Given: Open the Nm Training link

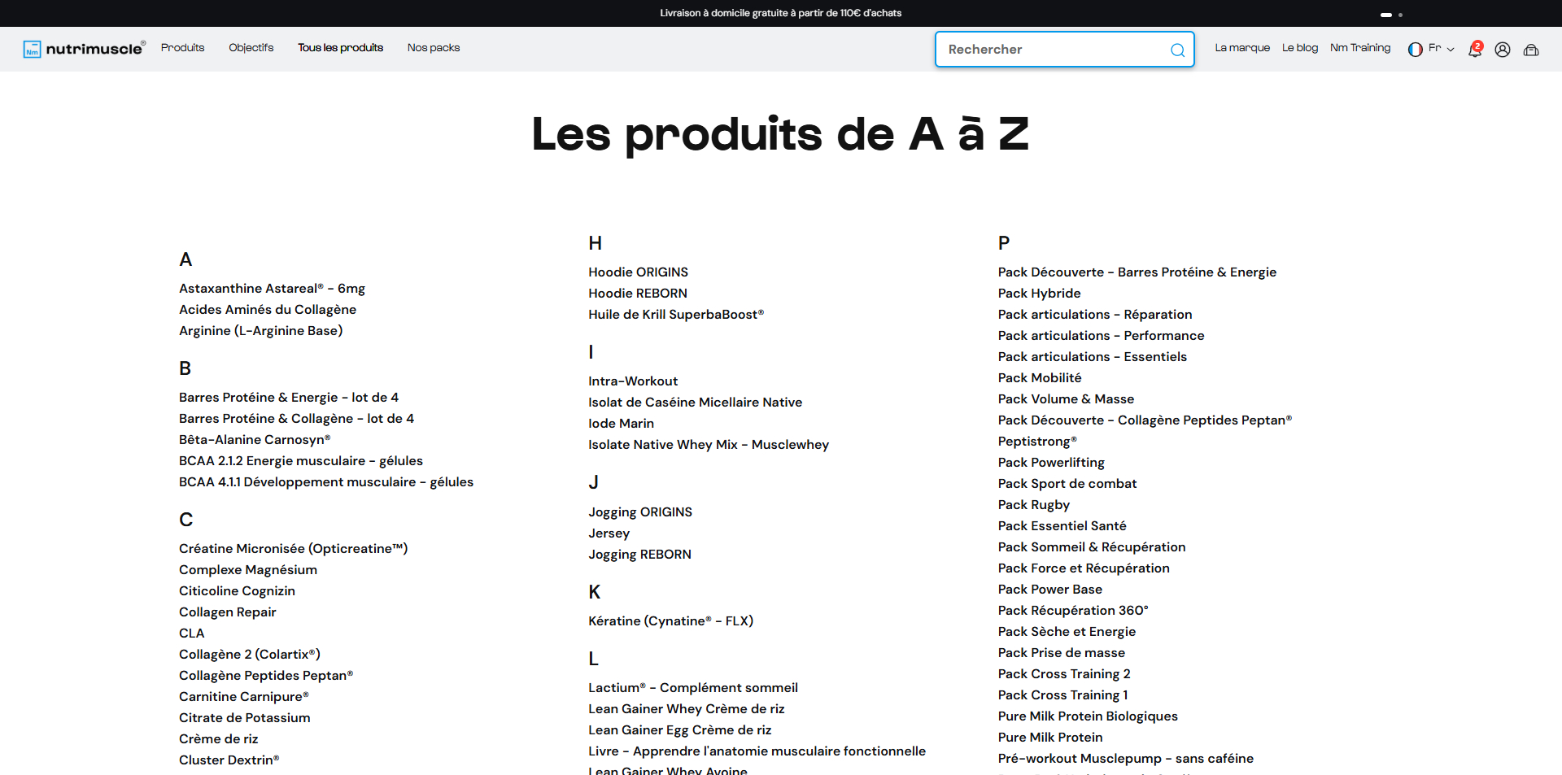Looking at the screenshot, I should [1360, 48].
